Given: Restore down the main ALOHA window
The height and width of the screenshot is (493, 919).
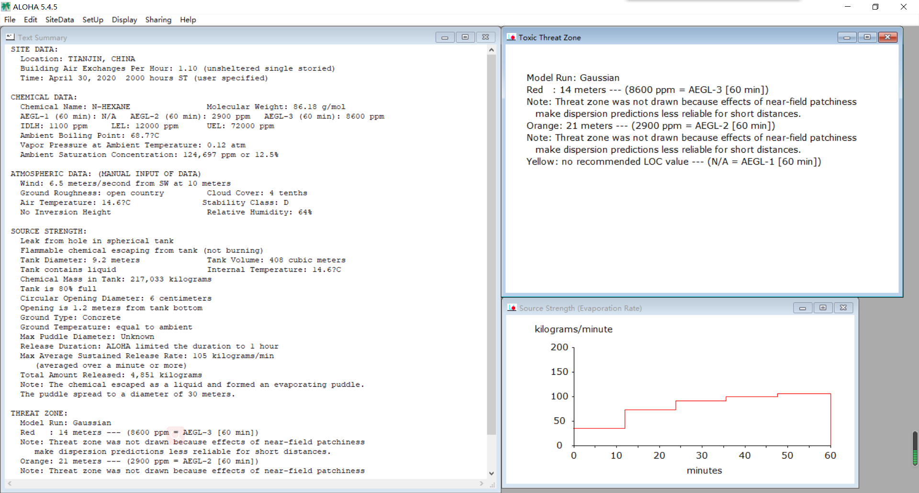Looking at the screenshot, I should pos(875,7).
